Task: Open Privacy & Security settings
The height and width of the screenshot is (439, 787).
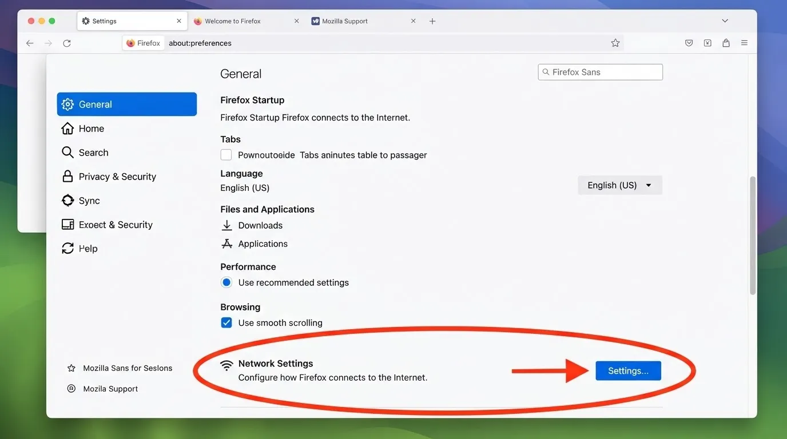Action: tap(109, 177)
